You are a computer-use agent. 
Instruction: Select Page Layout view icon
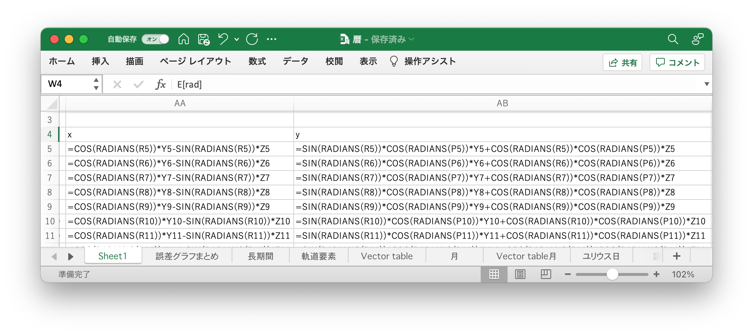coord(520,274)
